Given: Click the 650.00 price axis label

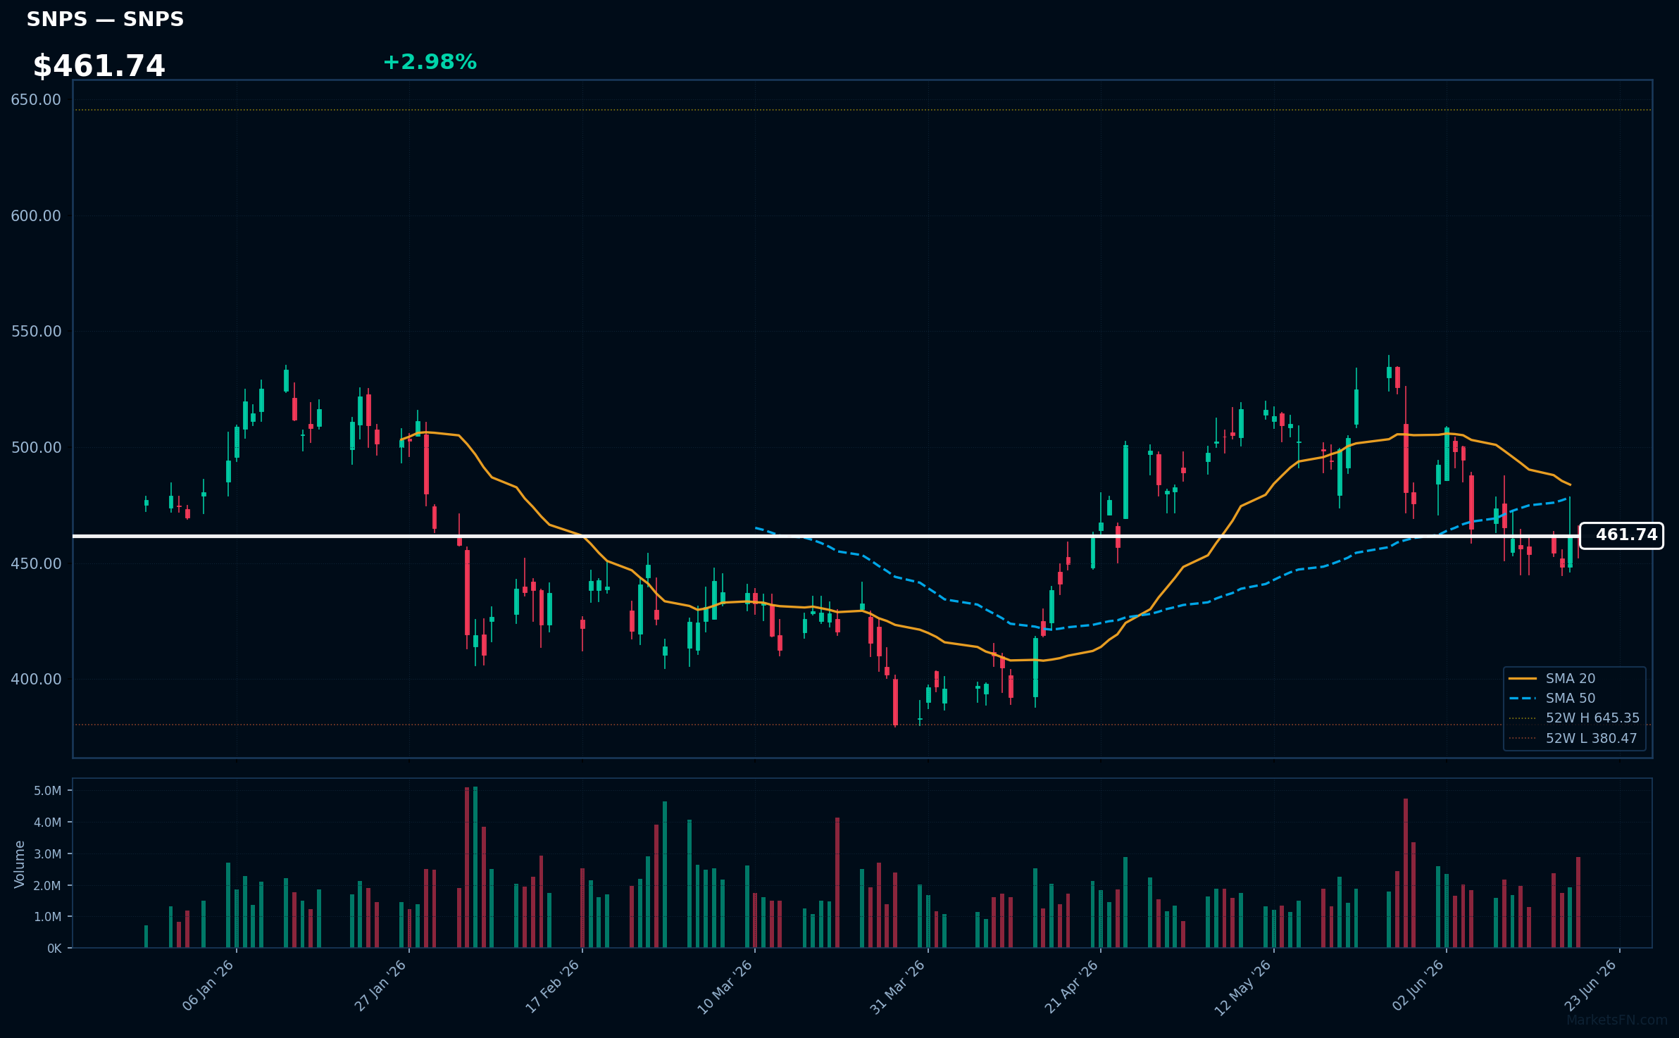Looking at the screenshot, I should point(36,100).
